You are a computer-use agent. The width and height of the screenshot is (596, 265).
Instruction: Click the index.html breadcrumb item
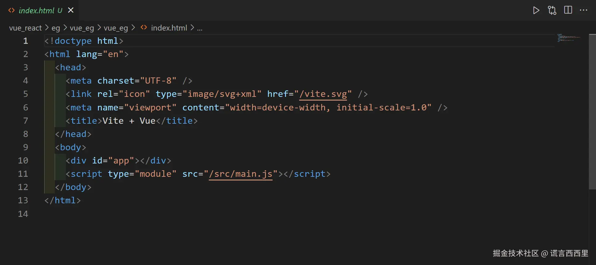[169, 28]
